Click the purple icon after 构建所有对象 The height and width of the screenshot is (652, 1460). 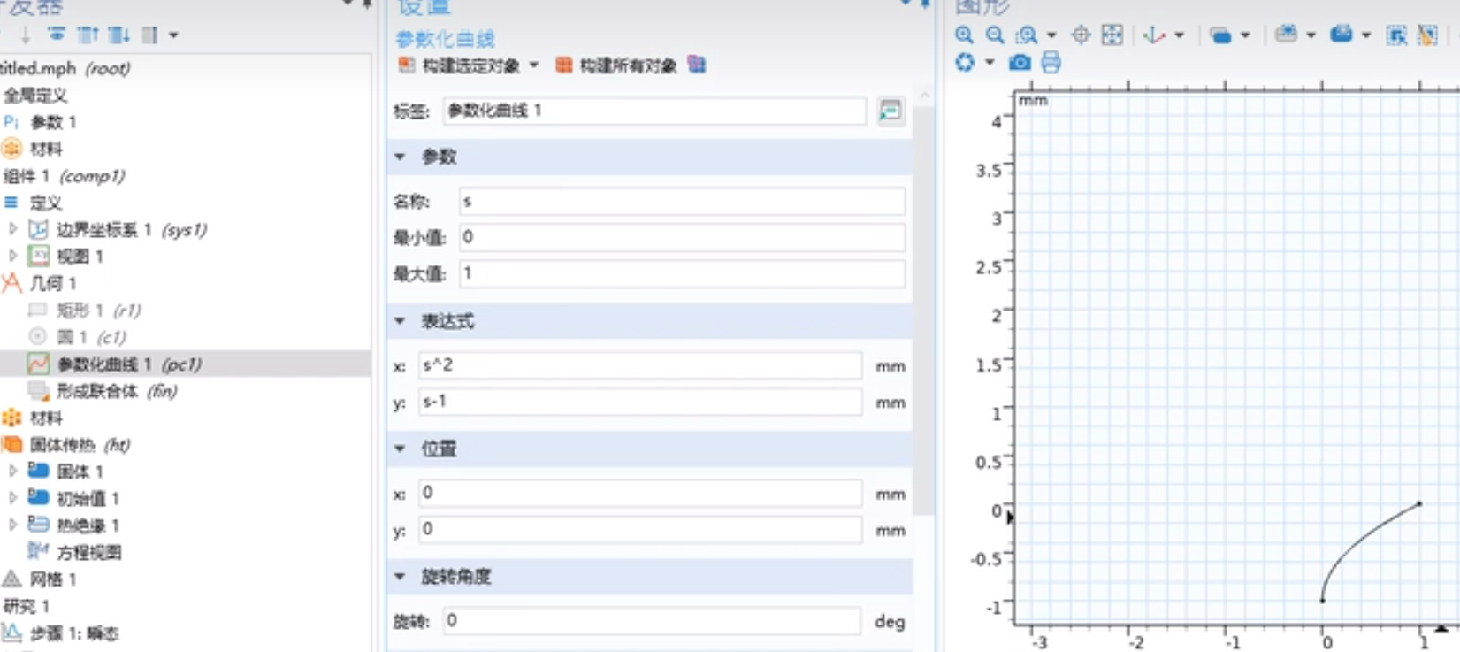[697, 65]
